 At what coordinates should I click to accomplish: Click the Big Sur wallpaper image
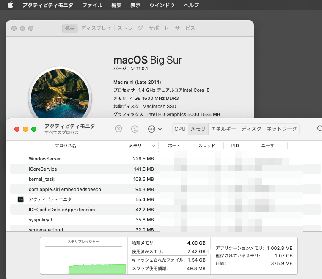[60, 94]
